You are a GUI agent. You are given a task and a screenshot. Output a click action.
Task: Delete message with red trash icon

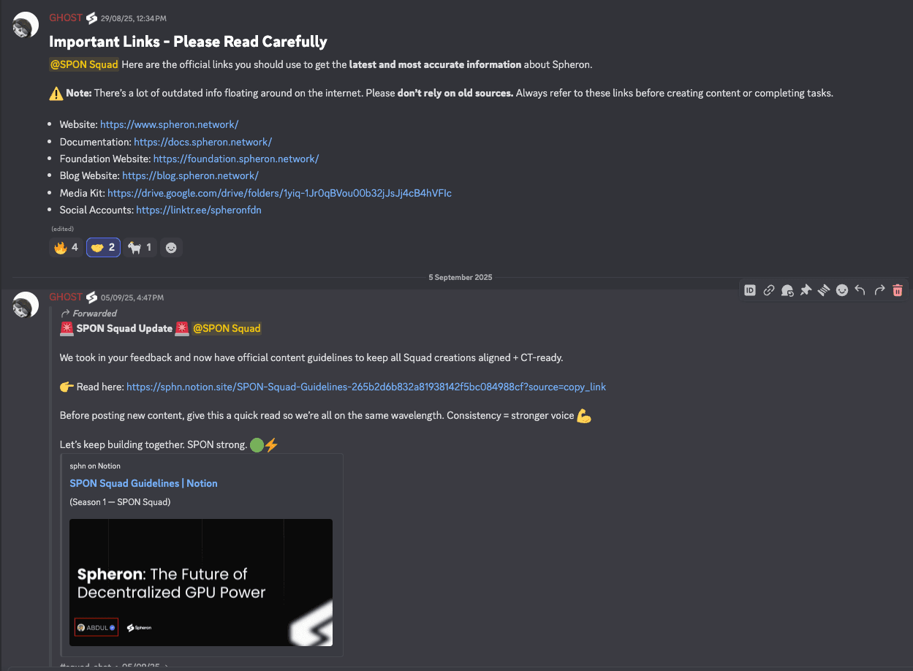pyautogui.click(x=898, y=290)
